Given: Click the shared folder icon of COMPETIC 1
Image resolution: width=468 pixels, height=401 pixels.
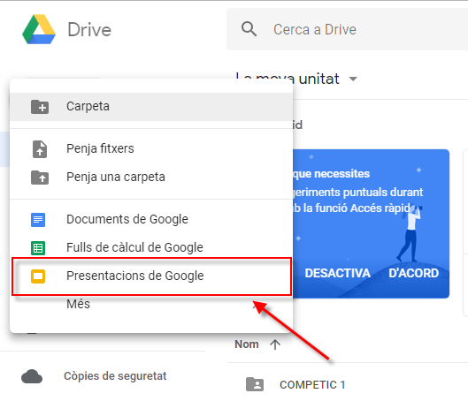Looking at the screenshot, I should point(255,384).
